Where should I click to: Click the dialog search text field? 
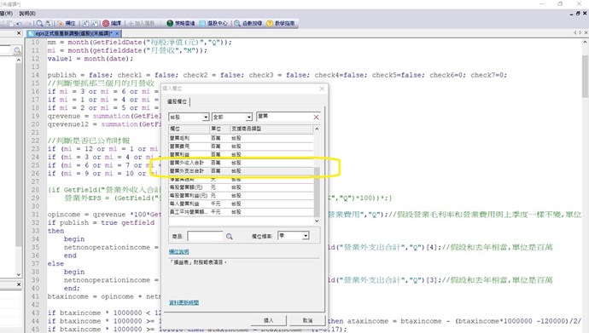[x=284, y=117]
